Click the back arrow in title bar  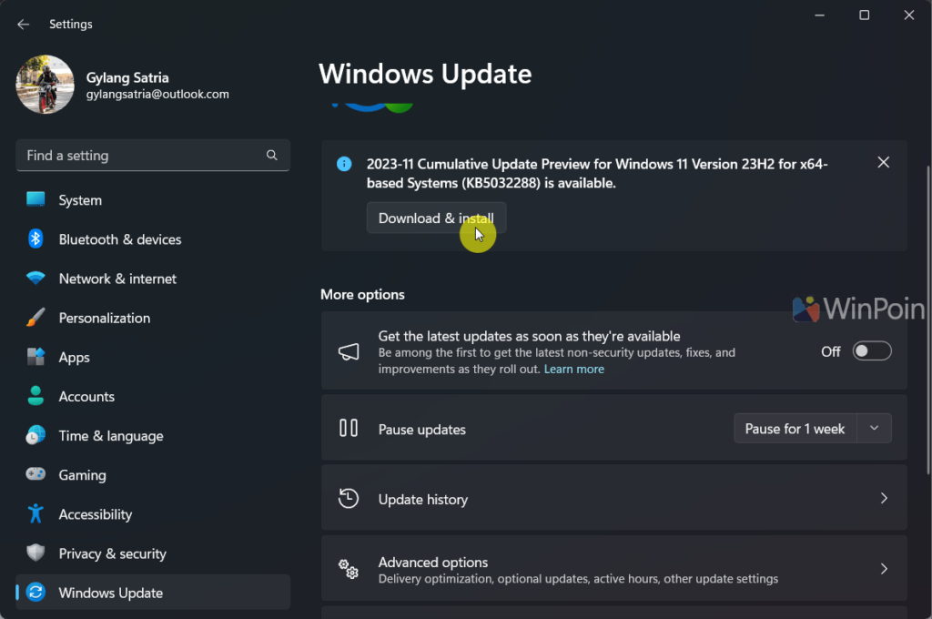point(24,25)
